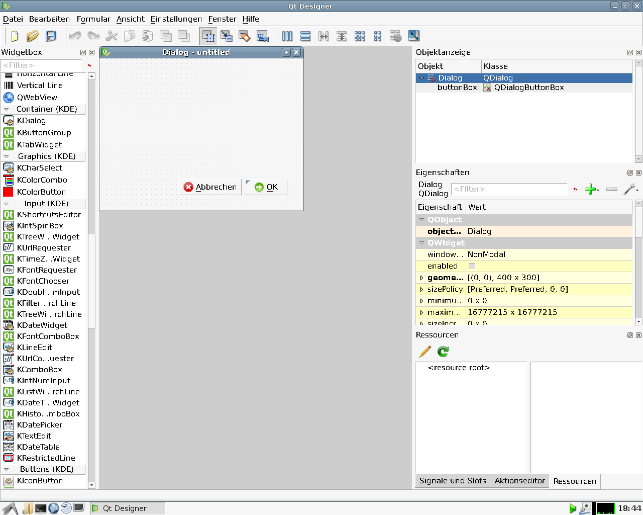Collapse the Input (KDE) category
Image resolution: width=643 pixels, height=515 pixels.
(7, 204)
